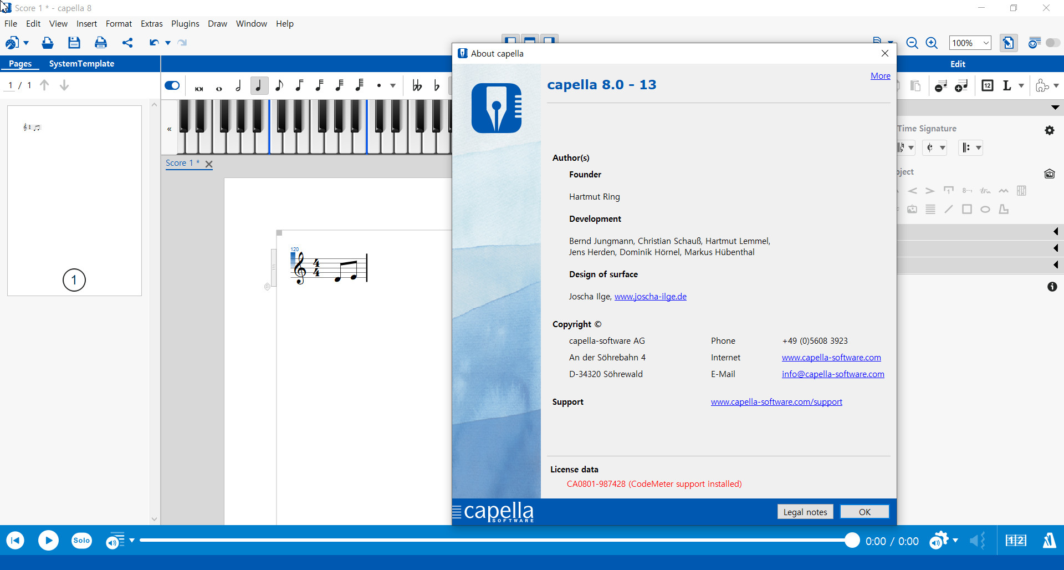The height and width of the screenshot is (570, 1064).
Task: Open the www.joscha-ilge.de link
Action: click(x=650, y=297)
